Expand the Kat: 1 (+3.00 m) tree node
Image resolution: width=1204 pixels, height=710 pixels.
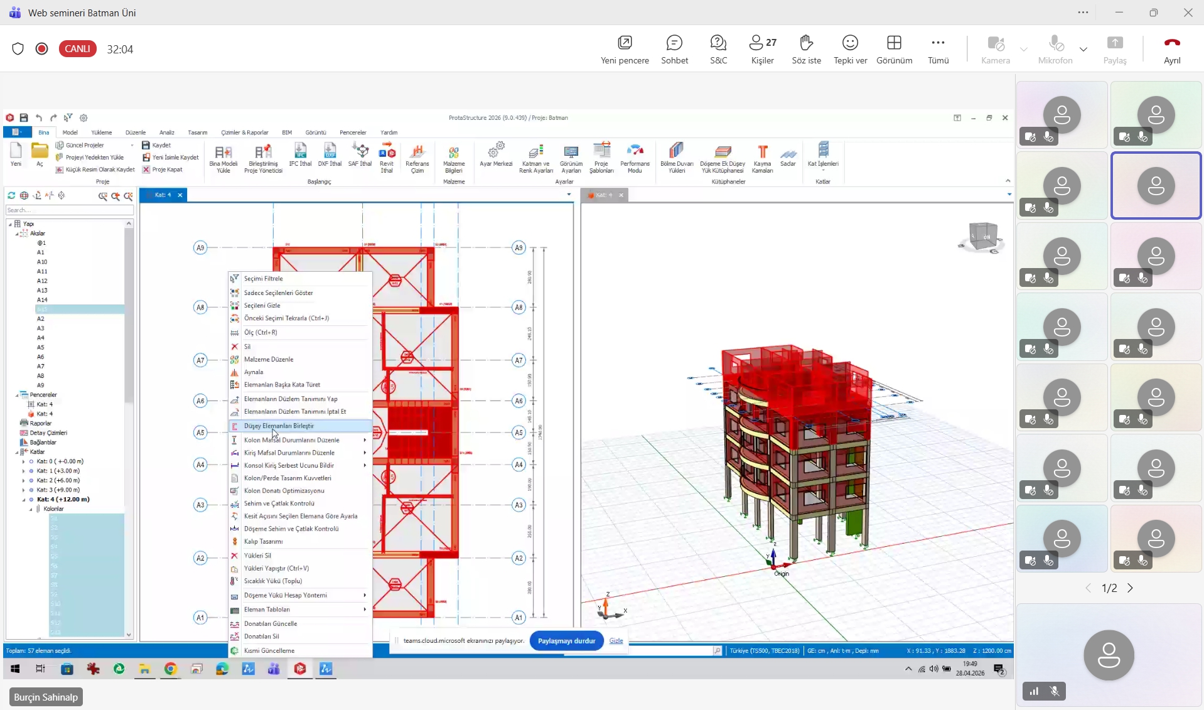pos(24,471)
